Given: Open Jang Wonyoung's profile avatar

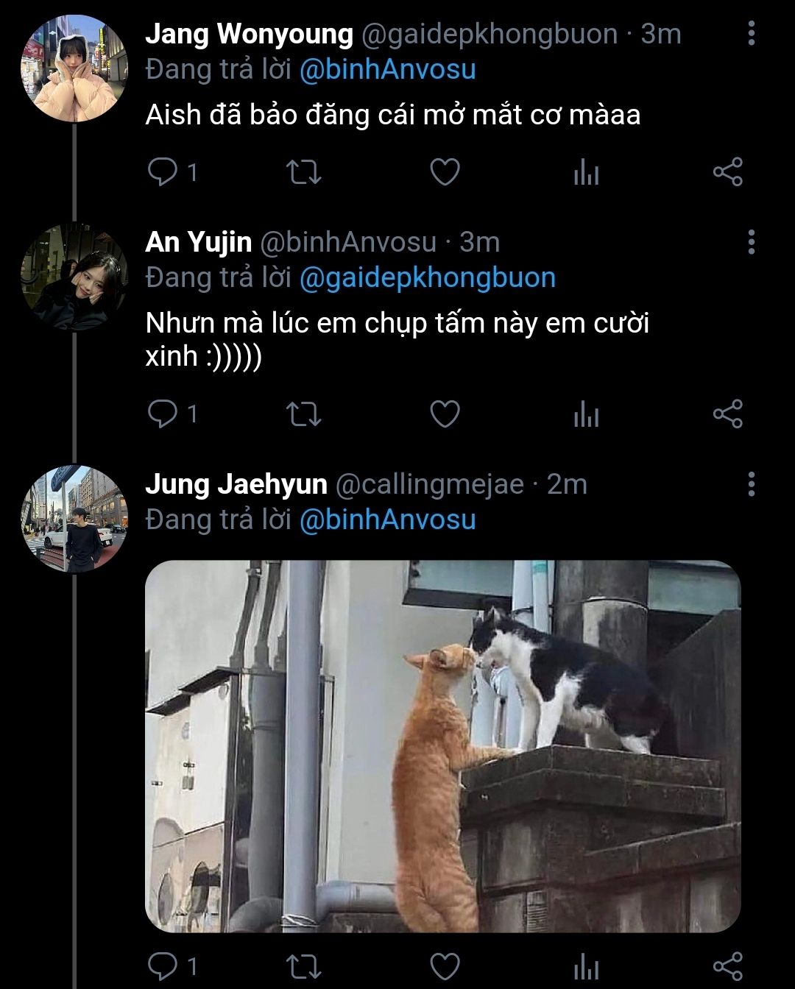Looking at the screenshot, I should 74,68.
